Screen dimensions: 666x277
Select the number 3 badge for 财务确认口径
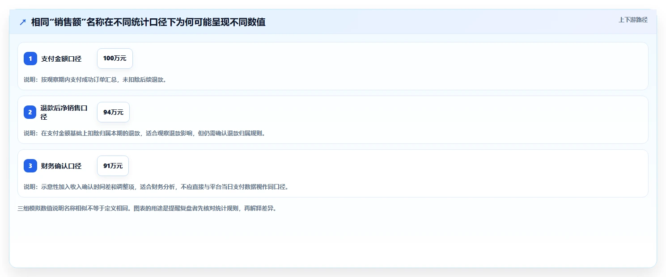click(x=30, y=166)
